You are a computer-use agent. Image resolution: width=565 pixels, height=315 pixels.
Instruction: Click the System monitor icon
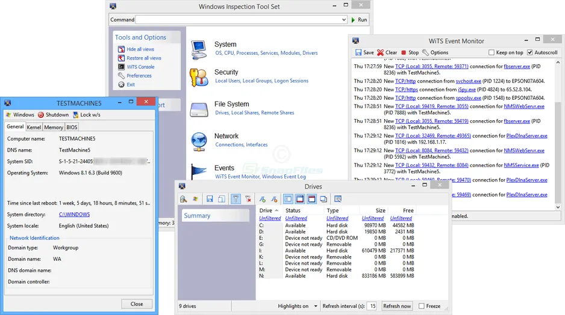pos(199,50)
